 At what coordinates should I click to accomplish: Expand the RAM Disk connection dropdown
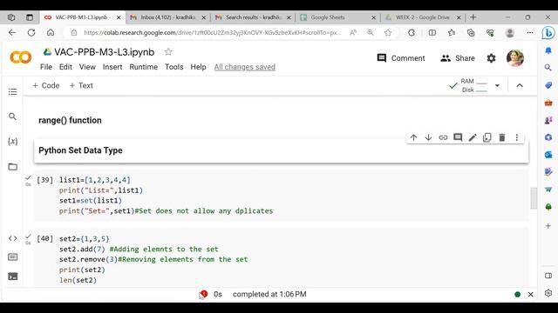497,85
